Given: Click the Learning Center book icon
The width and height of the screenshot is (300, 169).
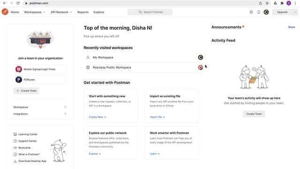Looking at the screenshot, I should click(x=15, y=134).
